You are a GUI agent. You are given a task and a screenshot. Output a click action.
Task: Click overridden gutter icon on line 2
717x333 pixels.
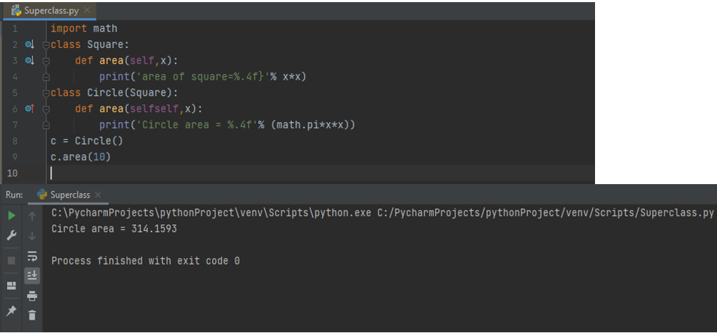tap(30, 44)
